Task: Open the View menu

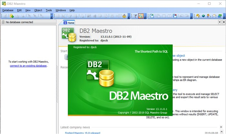Action: (28, 10)
